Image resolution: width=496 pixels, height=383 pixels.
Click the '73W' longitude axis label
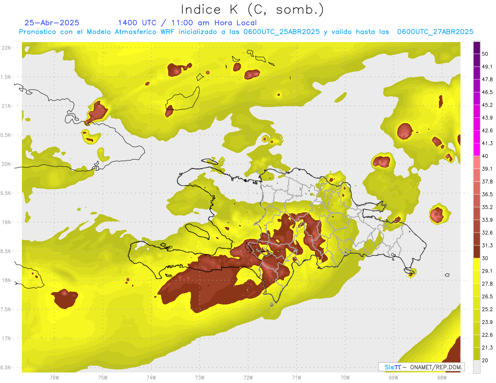[x=200, y=377]
